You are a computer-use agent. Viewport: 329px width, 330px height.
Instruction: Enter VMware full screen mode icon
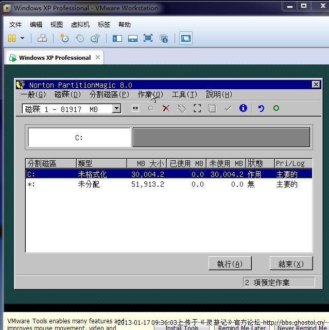pyautogui.click(x=148, y=38)
